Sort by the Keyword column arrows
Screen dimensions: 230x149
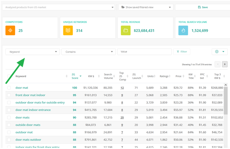pos(66,76)
